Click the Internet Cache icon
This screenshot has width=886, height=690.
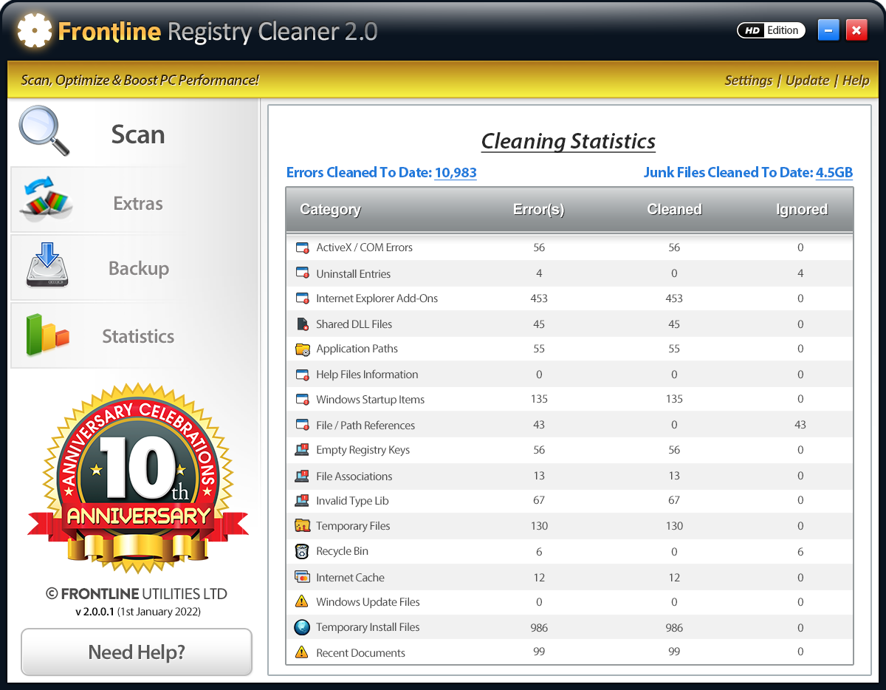click(302, 577)
